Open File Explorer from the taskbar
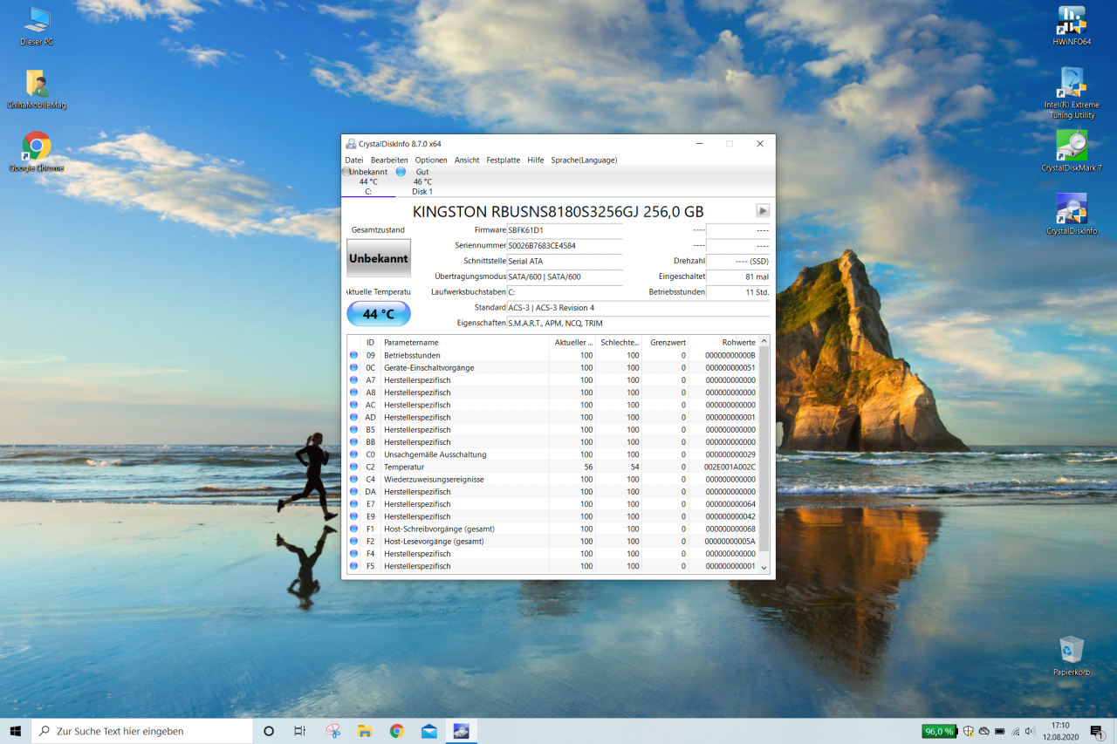 [x=365, y=731]
